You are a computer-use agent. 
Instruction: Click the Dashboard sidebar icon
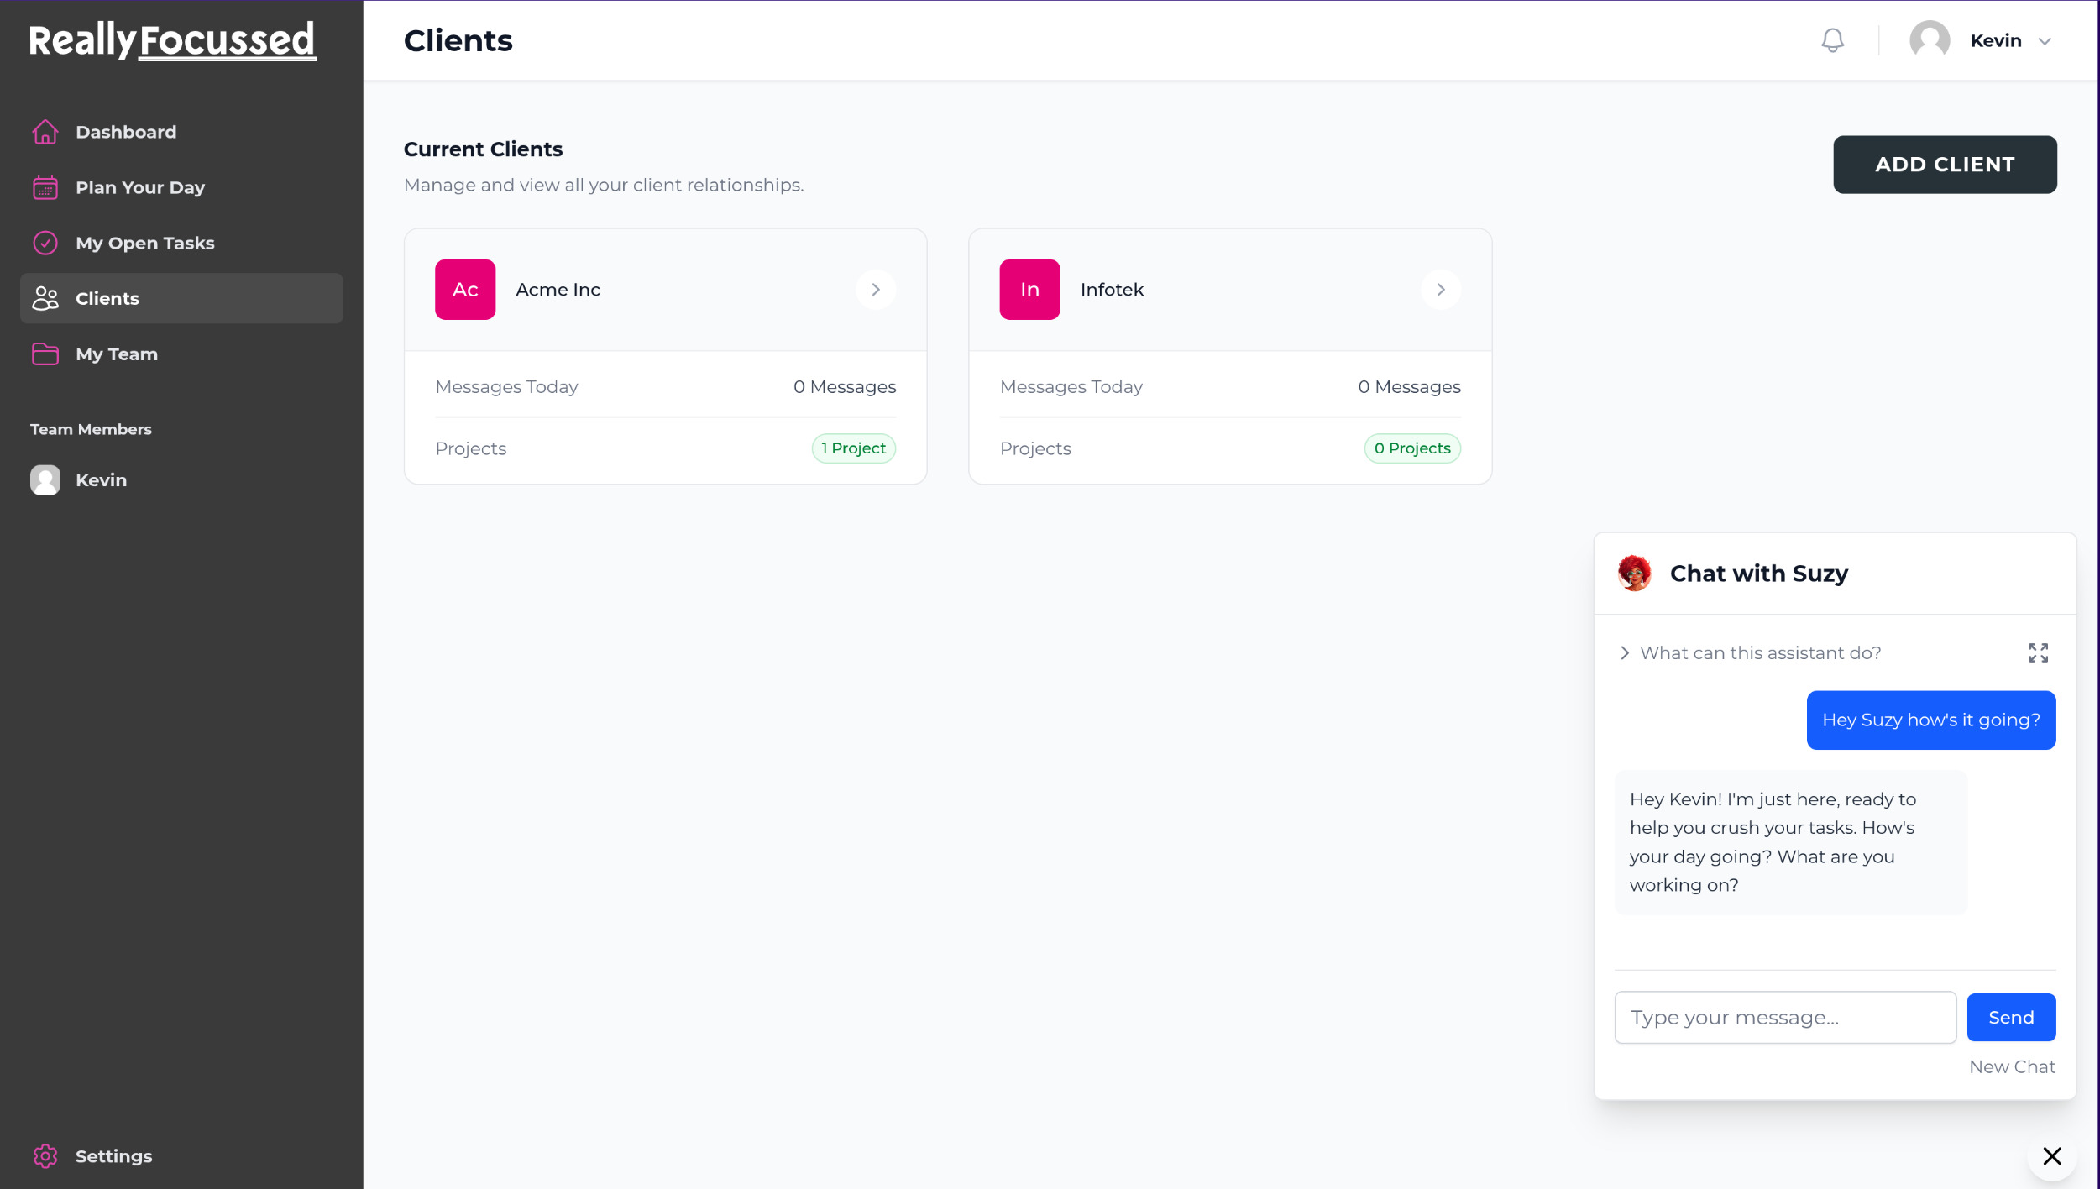tap(45, 131)
